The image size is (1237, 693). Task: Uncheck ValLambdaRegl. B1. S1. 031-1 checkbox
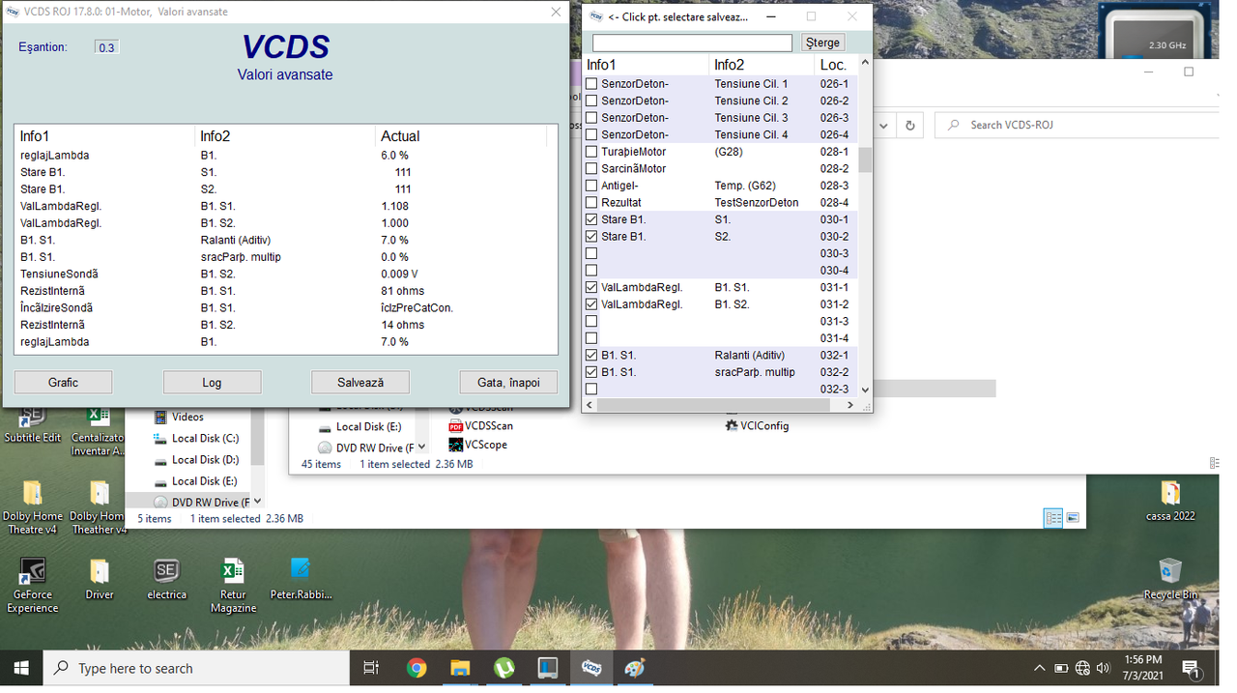(591, 287)
